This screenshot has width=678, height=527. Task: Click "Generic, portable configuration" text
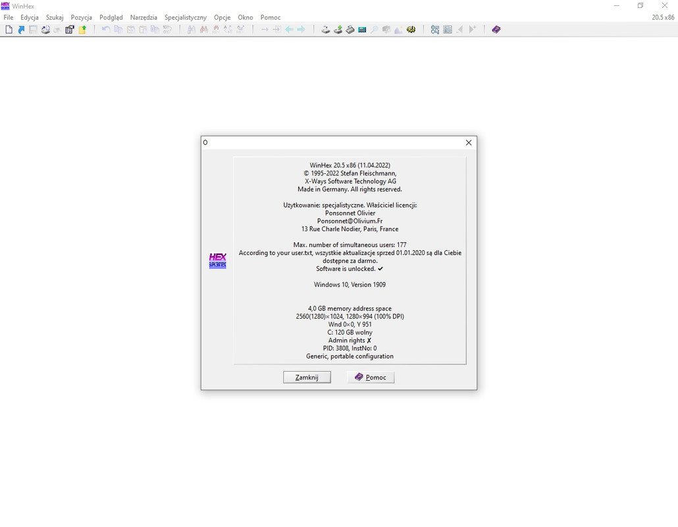tap(350, 356)
